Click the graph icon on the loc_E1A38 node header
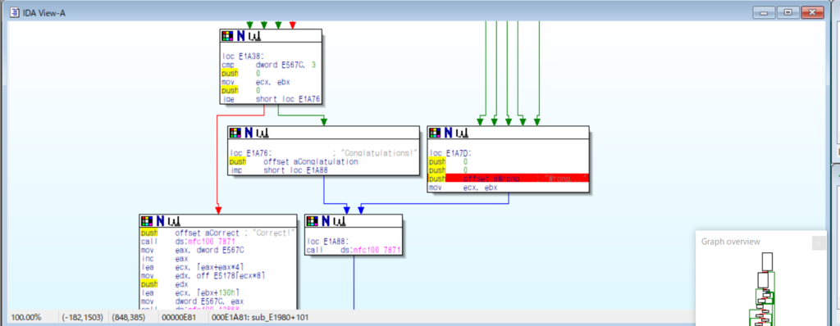This screenshot has height=326, width=840. [254, 36]
